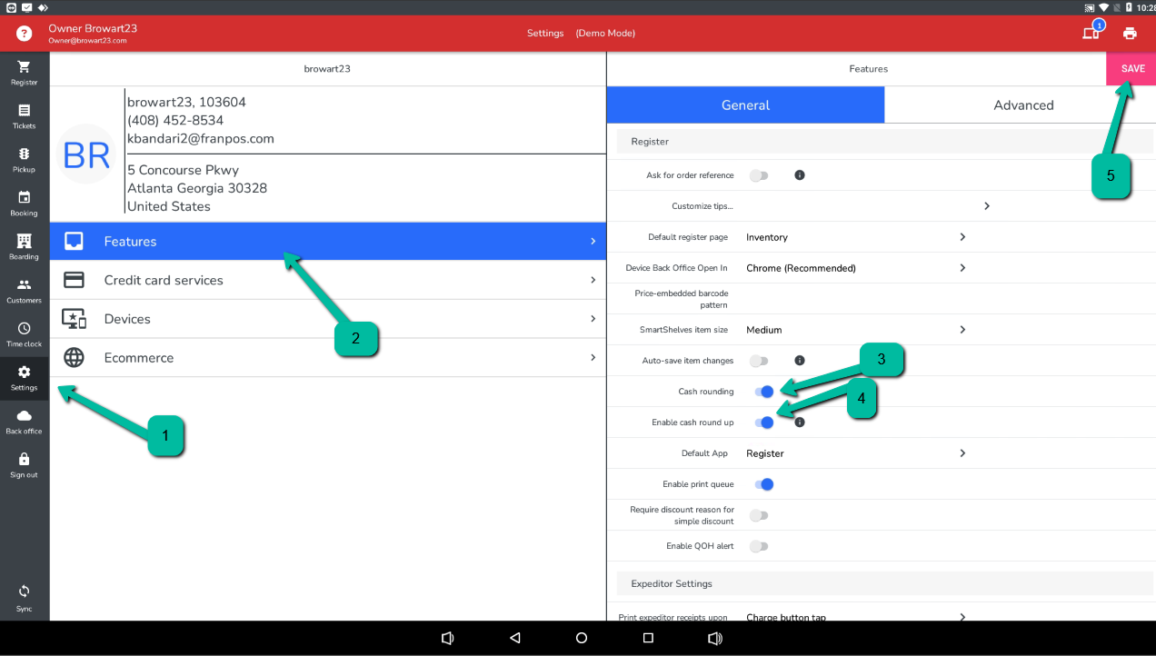This screenshot has height=656, width=1156.
Task: Toggle the Cash rounding switch
Action: pos(762,392)
